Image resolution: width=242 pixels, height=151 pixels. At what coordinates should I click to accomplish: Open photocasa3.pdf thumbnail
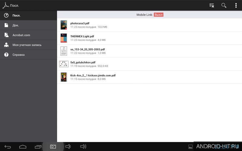click(x=64, y=25)
